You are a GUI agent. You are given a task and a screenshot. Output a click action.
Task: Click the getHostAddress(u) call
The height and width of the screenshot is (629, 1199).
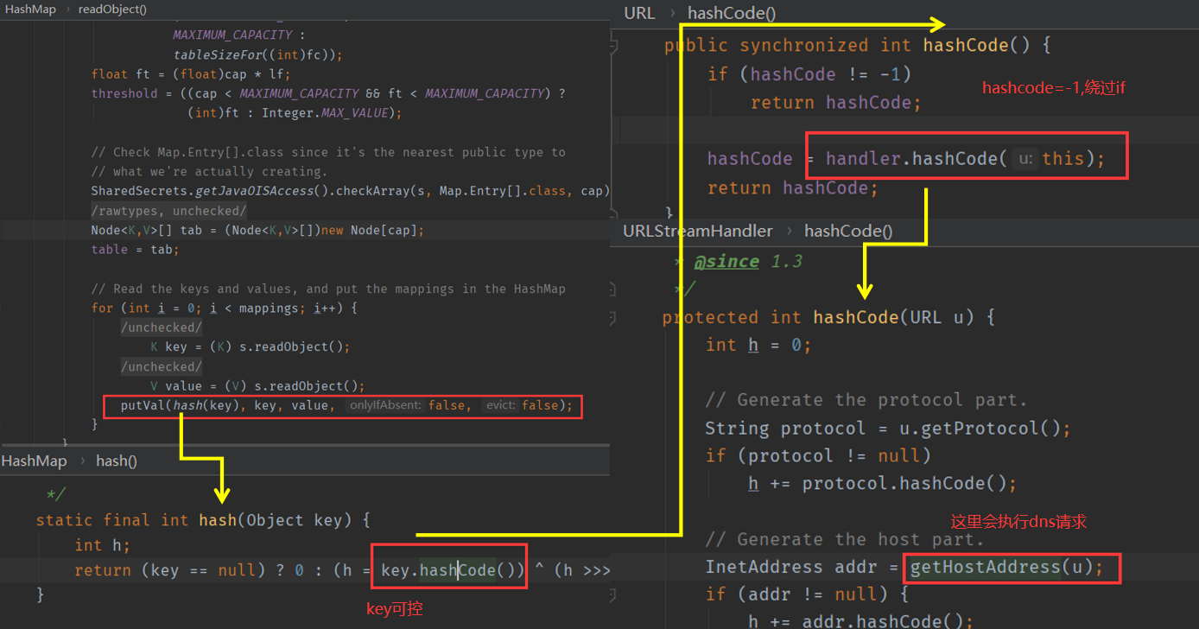point(1001,568)
